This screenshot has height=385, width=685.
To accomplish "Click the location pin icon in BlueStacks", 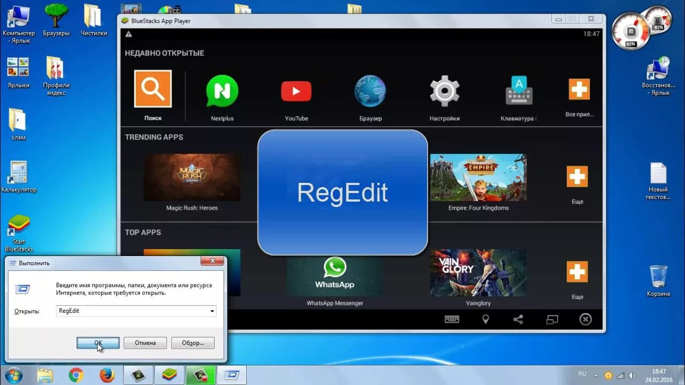I will [485, 319].
